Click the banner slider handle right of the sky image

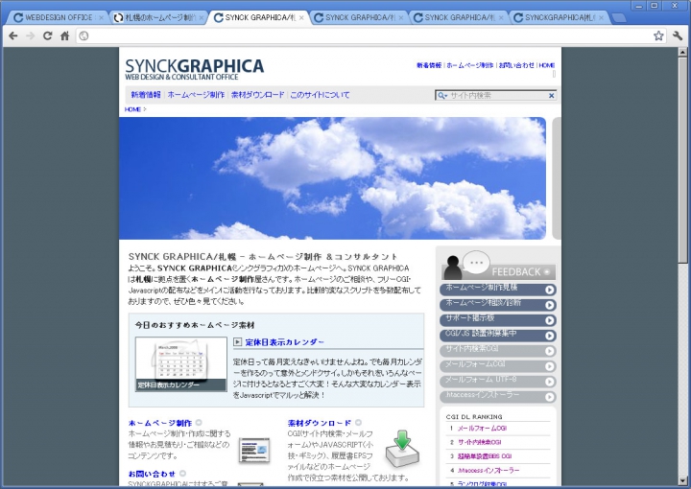coord(557,177)
